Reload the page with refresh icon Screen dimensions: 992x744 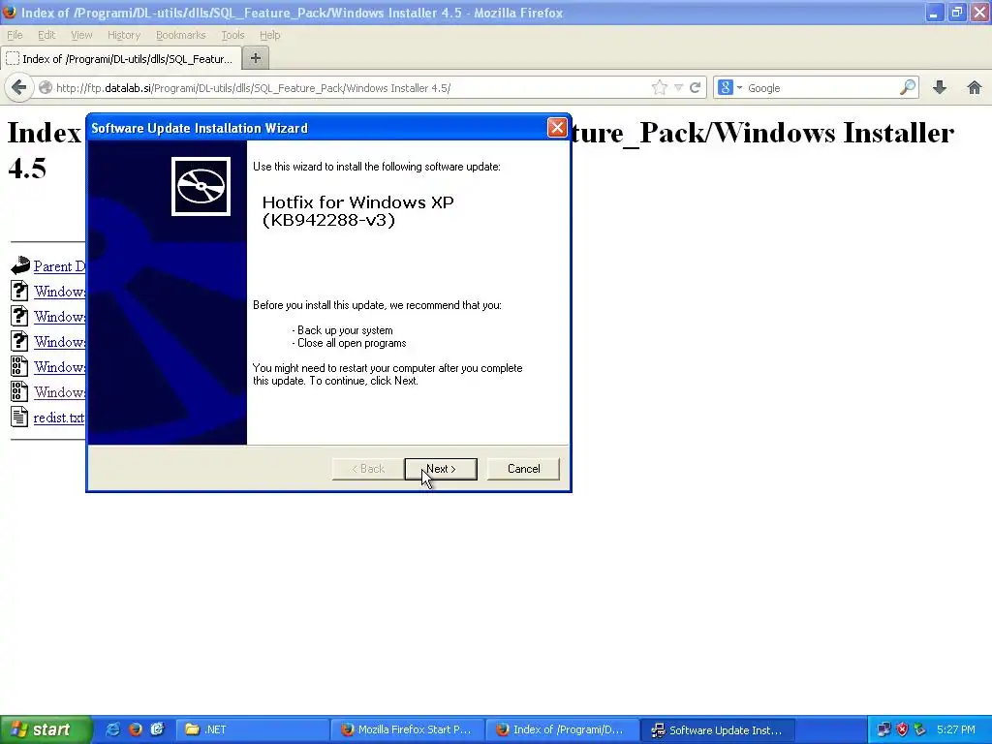695,88
